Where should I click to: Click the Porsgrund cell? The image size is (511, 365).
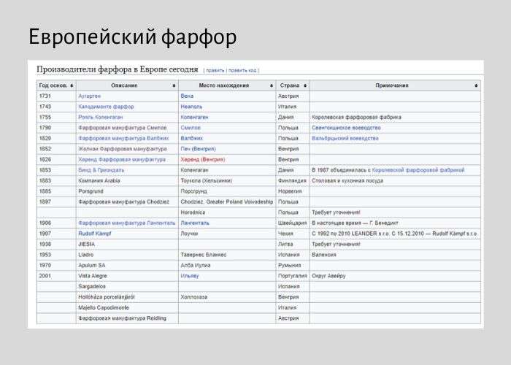point(128,191)
